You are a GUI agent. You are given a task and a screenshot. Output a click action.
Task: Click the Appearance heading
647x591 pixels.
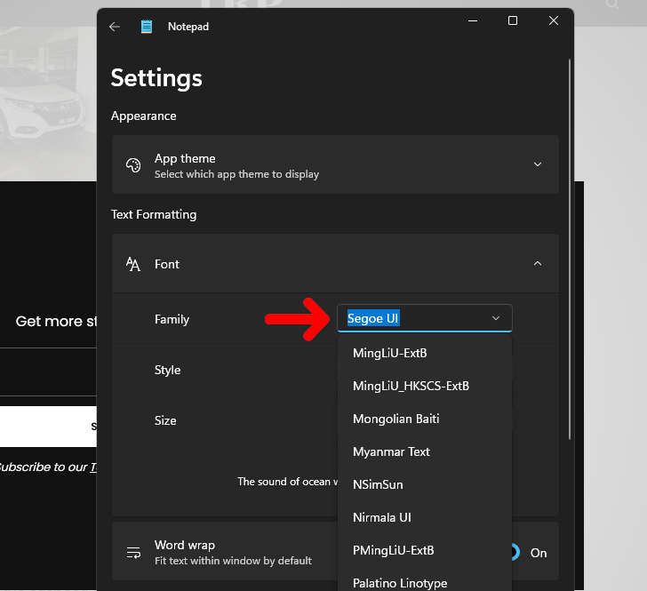click(x=144, y=116)
